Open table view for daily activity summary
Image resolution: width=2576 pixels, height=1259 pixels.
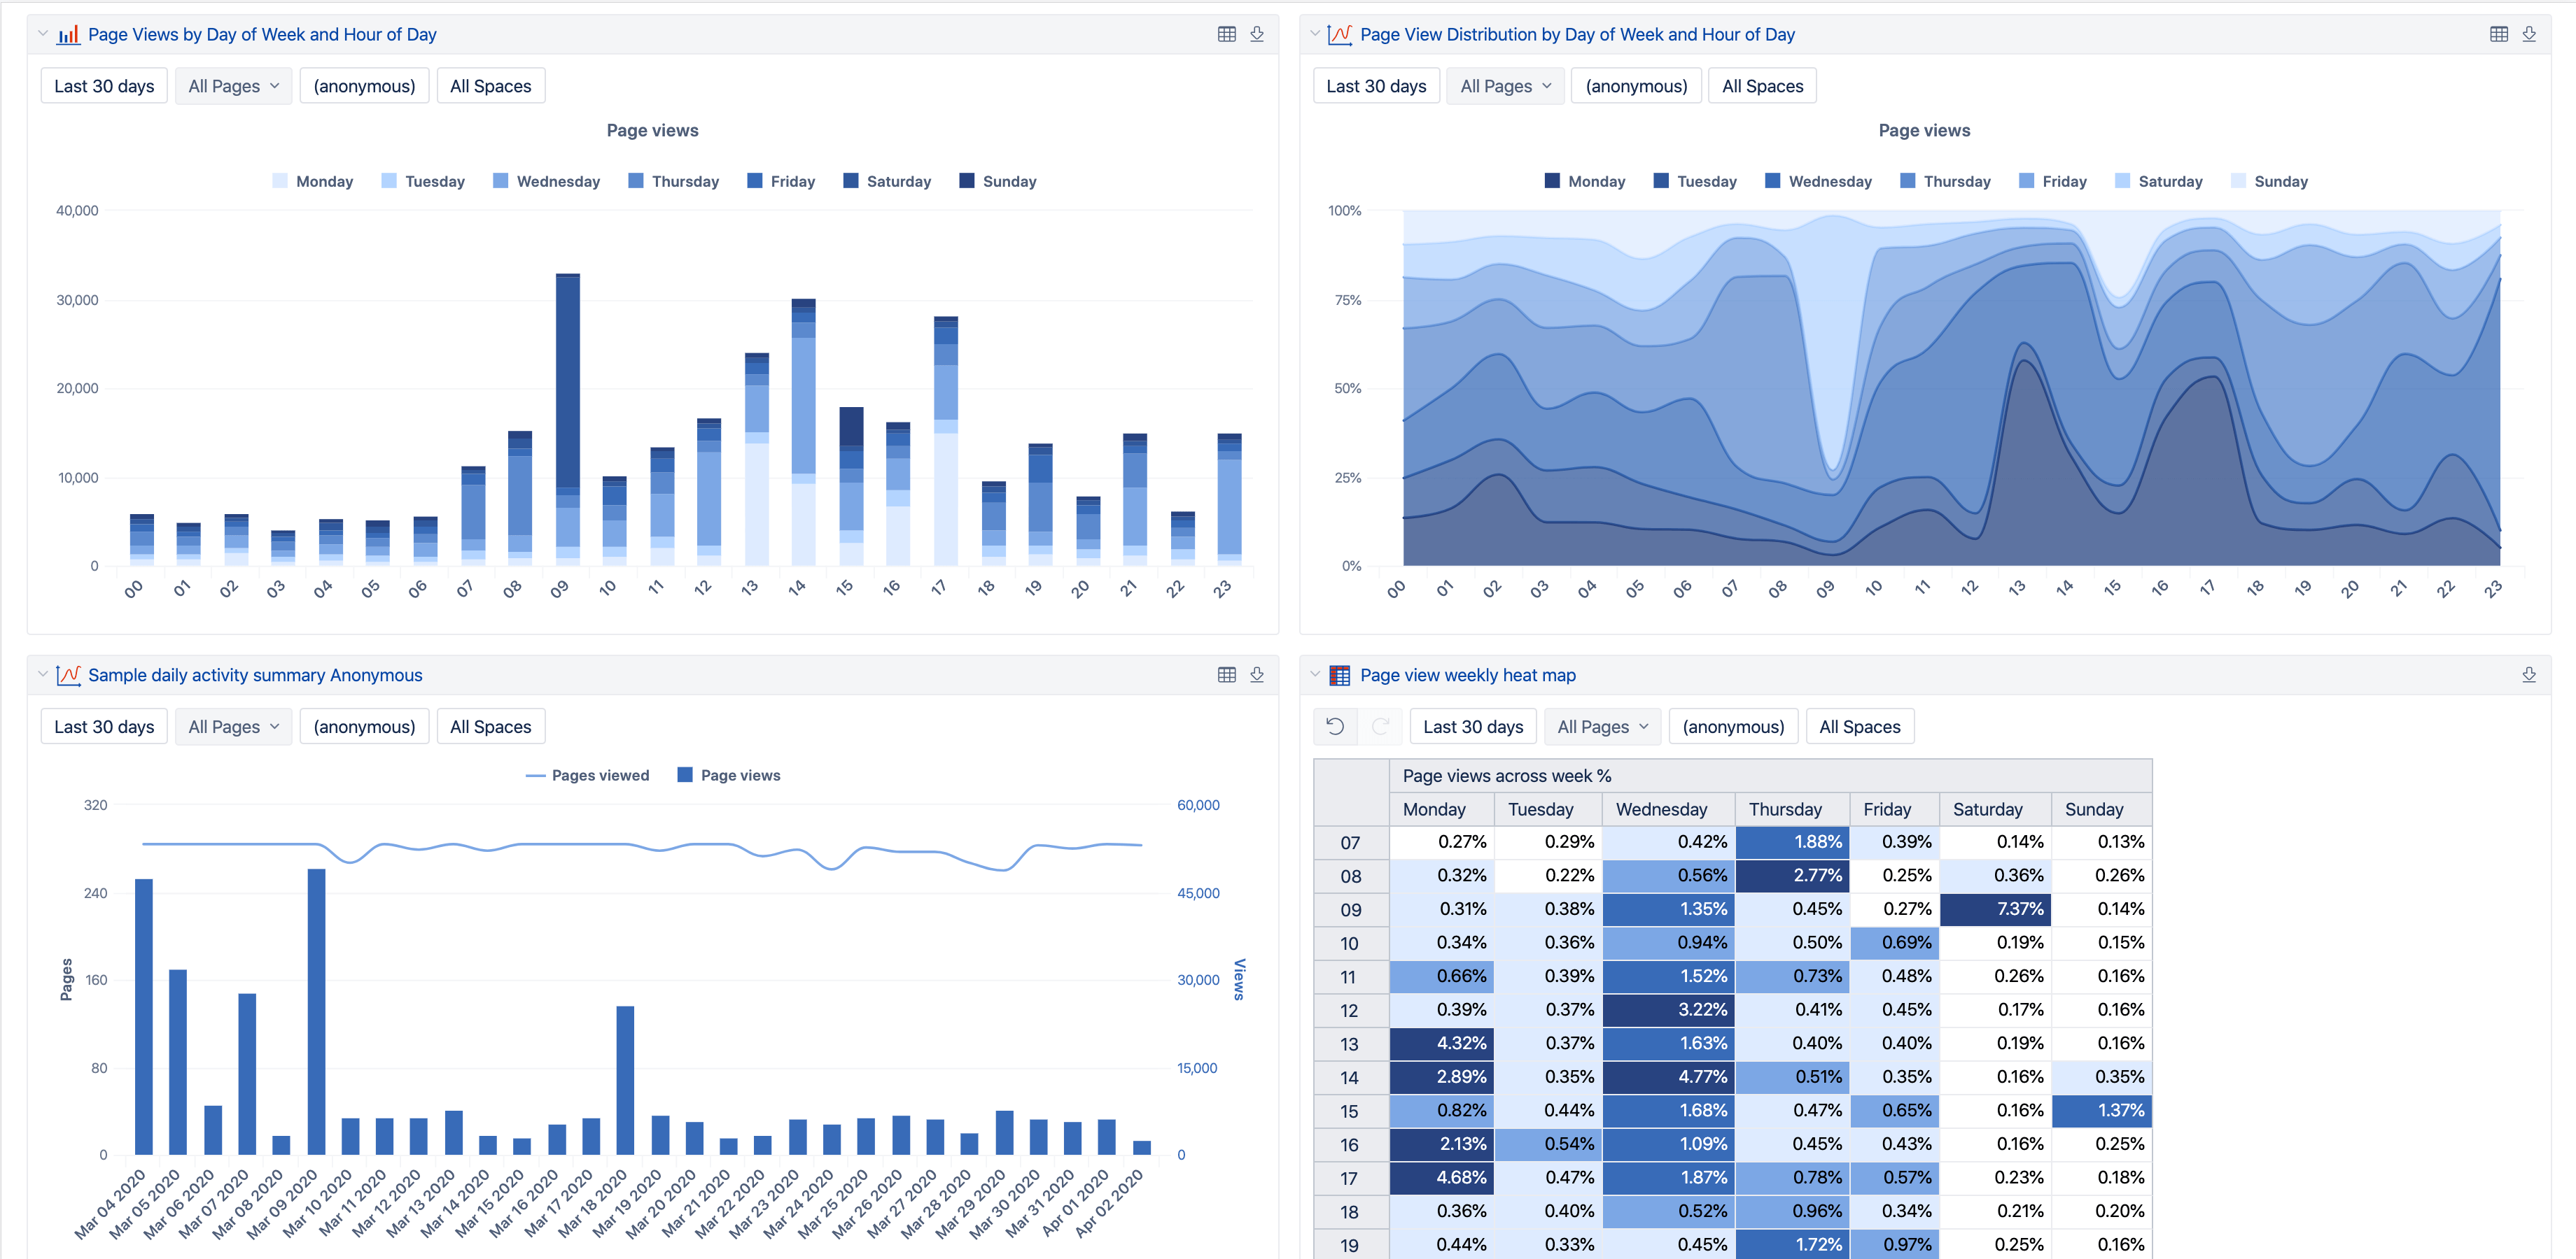(1226, 674)
